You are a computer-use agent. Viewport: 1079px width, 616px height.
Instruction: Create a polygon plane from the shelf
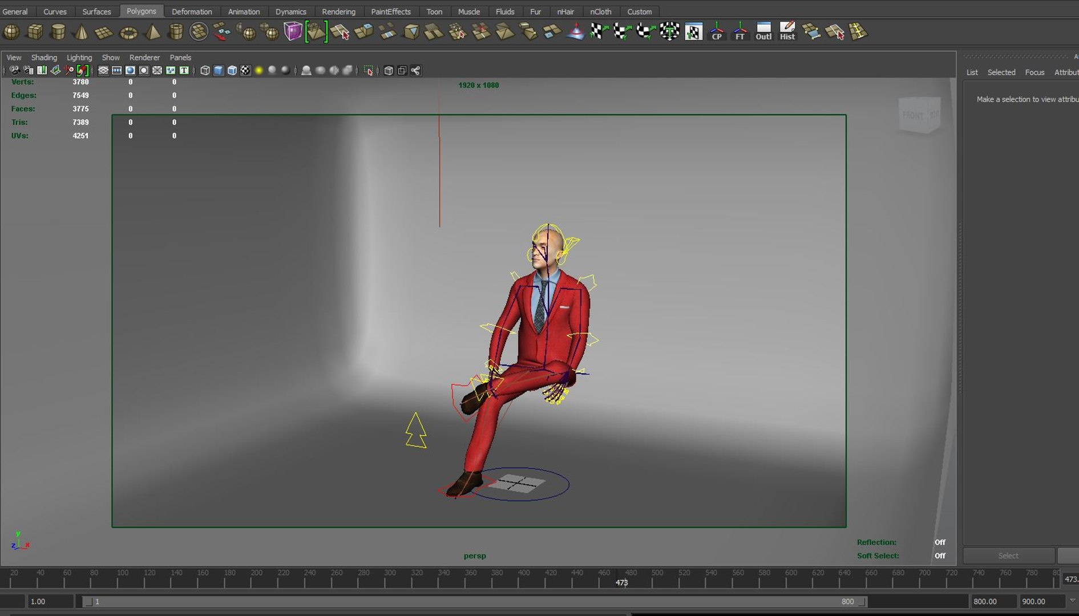click(104, 32)
